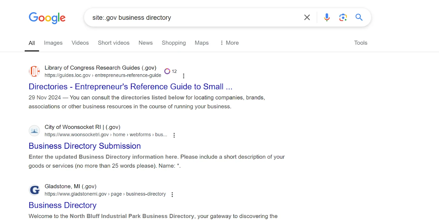Open Google Lens image search icon
The image size is (439, 221).
[343, 18]
